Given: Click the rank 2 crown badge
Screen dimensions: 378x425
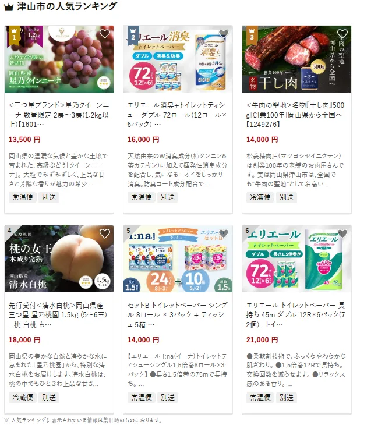Looking at the screenshot, I should [x=133, y=34].
